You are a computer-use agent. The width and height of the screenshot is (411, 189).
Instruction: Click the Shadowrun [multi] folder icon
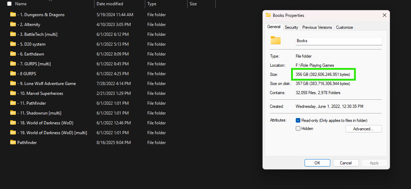click(13, 113)
